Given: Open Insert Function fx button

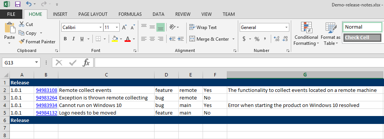Looking at the screenshot, I should pos(86,63).
